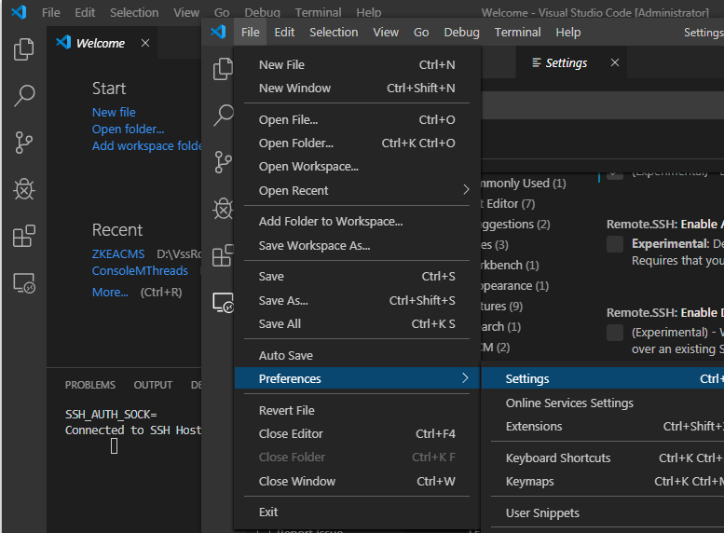Screen dimensions: 724x533
Task: Select Keyboard Shortcuts submenu entry
Action: (603, 458)
